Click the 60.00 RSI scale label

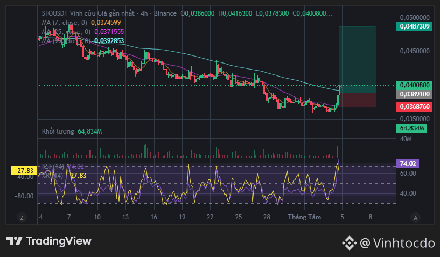click(408, 173)
